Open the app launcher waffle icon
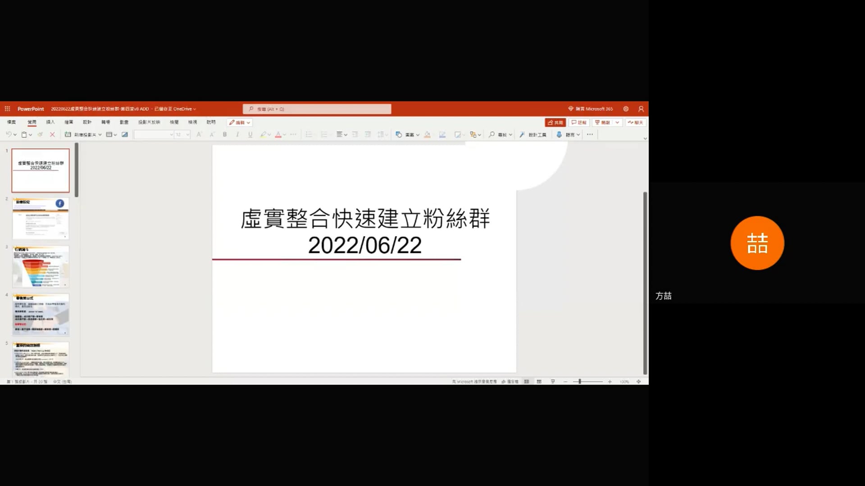Image resolution: width=865 pixels, height=486 pixels. pos(7,109)
